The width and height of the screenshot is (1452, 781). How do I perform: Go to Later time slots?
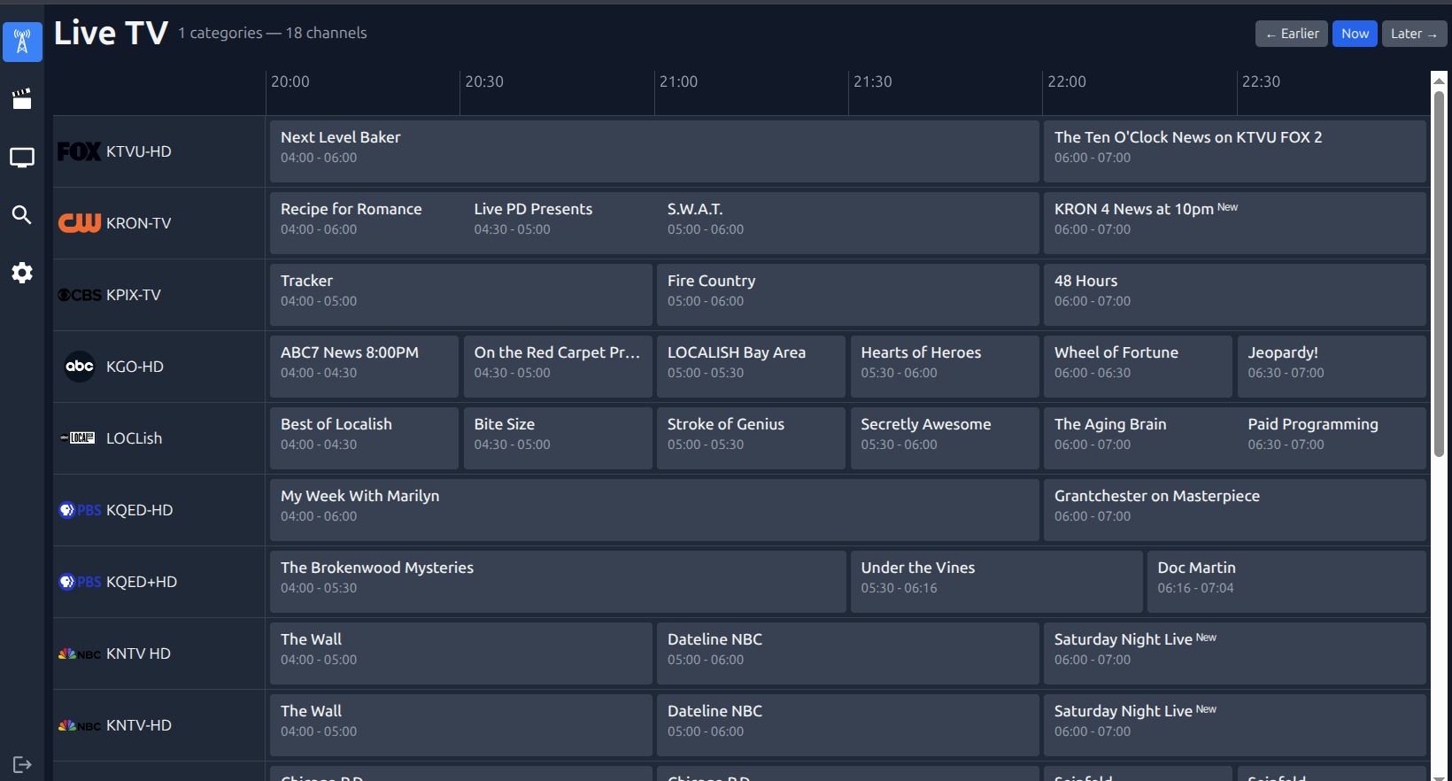tap(1415, 34)
